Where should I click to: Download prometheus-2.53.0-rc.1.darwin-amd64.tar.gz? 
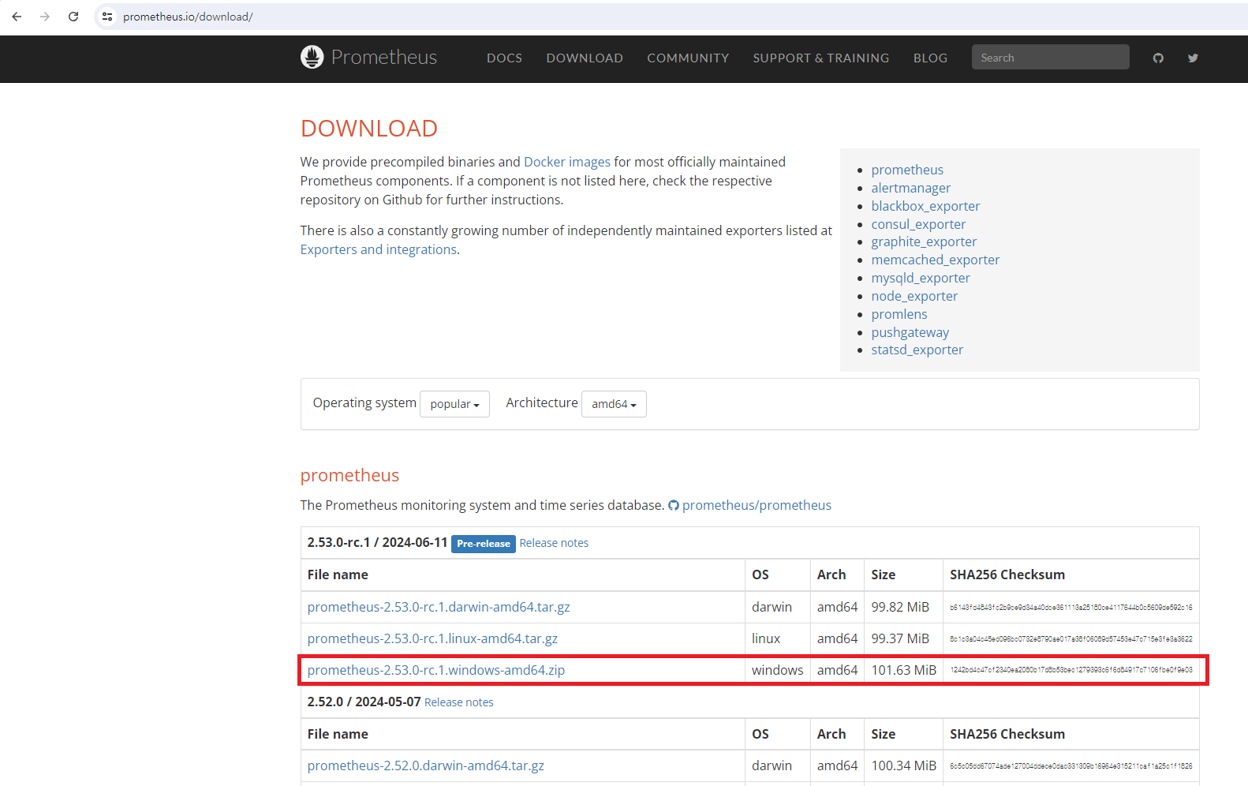439,607
